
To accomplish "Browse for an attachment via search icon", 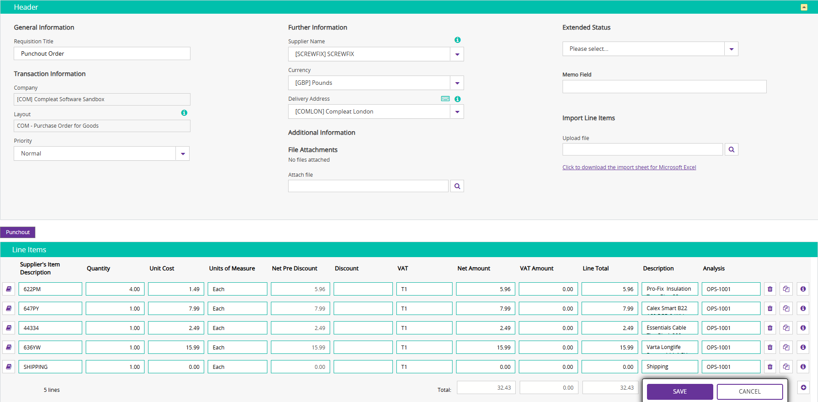I will pos(457,186).
